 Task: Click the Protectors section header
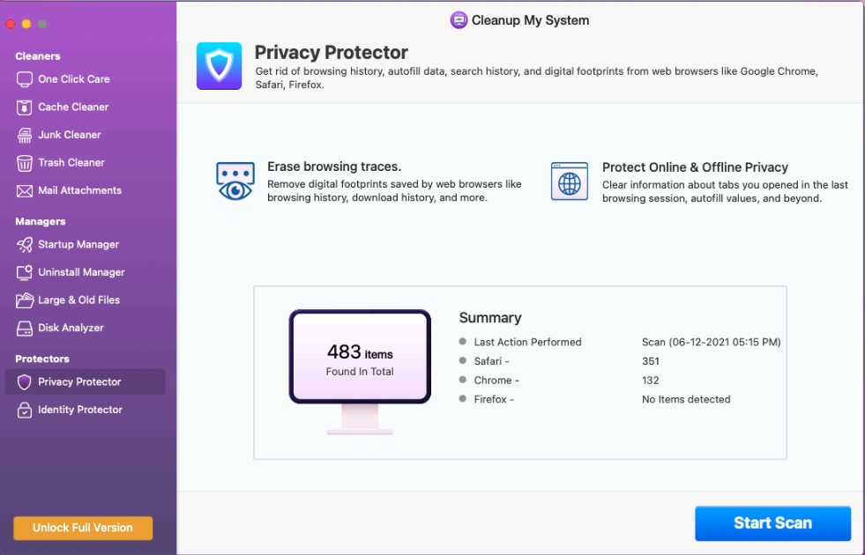tap(42, 359)
